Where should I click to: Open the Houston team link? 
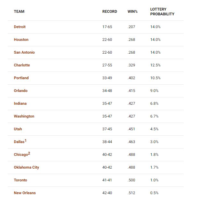21,40
